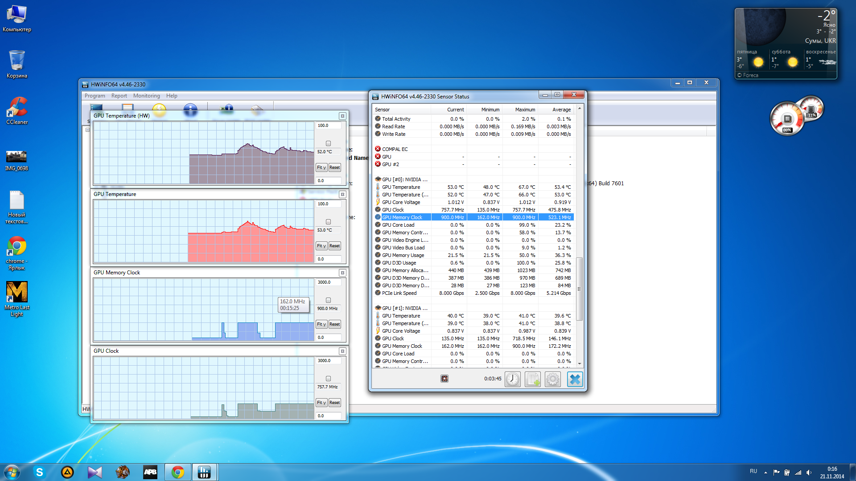
Task: Click Fit y button in GPU Clock graph
Action: (321, 403)
